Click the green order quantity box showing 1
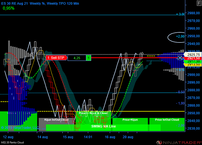This screenshot has height=145, width=202. 89,58
